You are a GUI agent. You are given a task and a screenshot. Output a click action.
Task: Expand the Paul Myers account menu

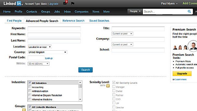click(169, 3)
